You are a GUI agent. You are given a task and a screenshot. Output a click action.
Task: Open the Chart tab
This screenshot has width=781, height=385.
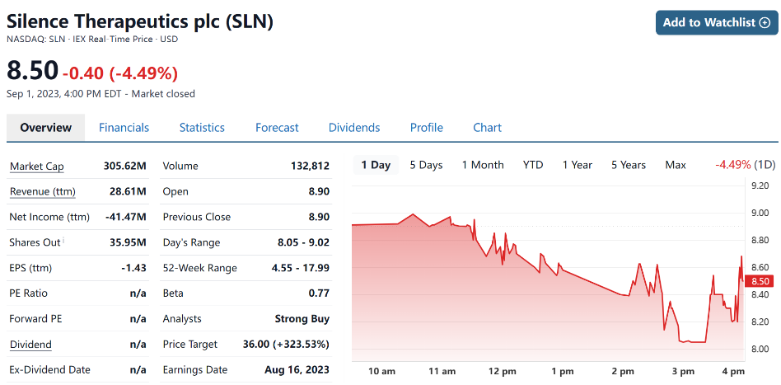tap(487, 128)
